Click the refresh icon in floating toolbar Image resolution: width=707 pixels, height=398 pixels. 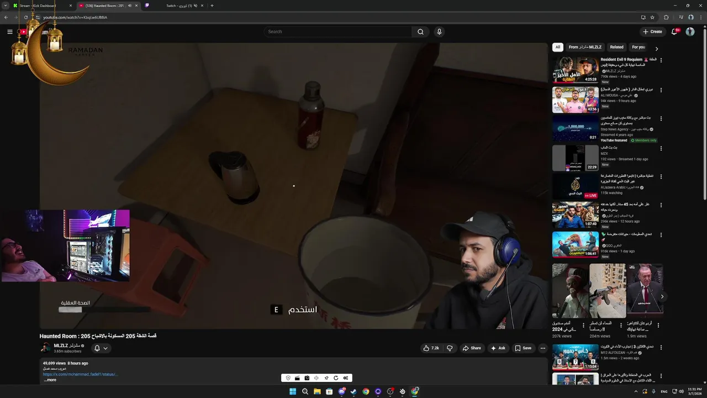[x=335, y=378]
